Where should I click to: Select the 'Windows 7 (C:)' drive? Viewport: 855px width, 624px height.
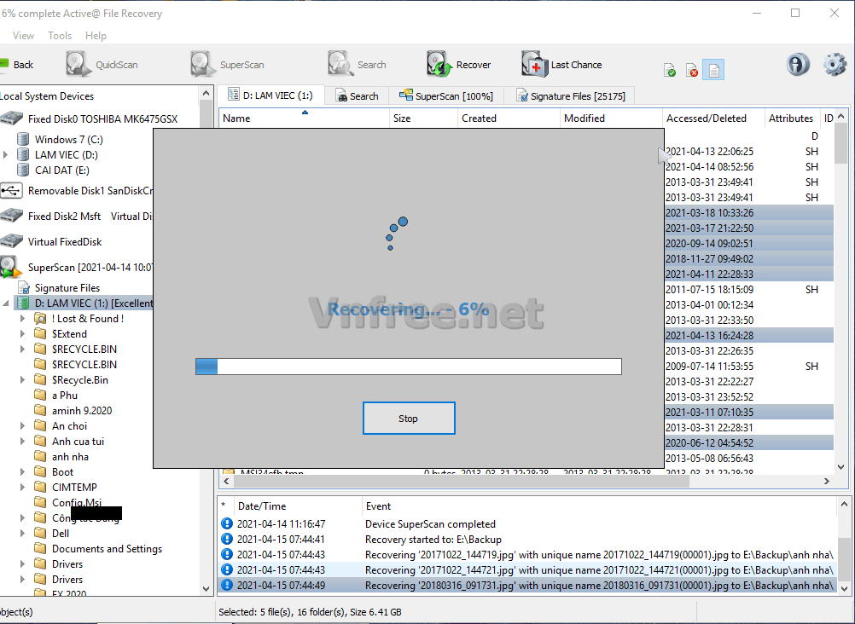pos(68,140)
